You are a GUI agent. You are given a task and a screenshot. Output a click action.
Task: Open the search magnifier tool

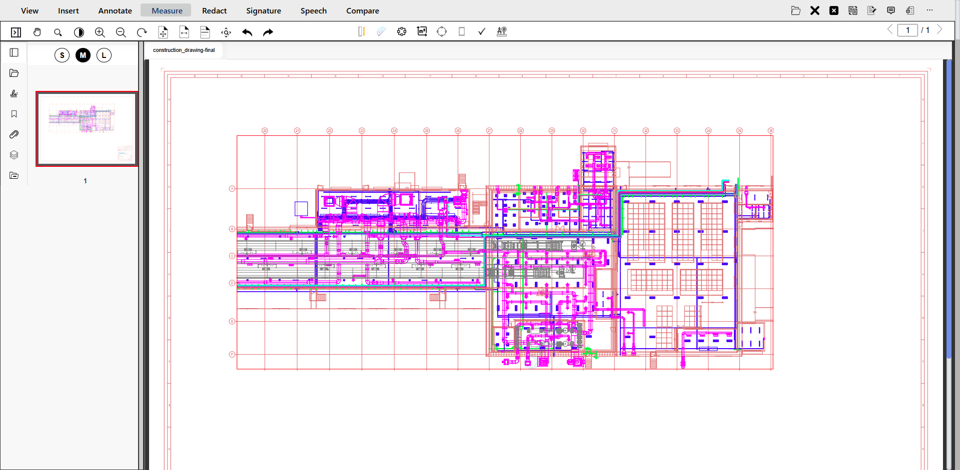[x=58, y=32]
